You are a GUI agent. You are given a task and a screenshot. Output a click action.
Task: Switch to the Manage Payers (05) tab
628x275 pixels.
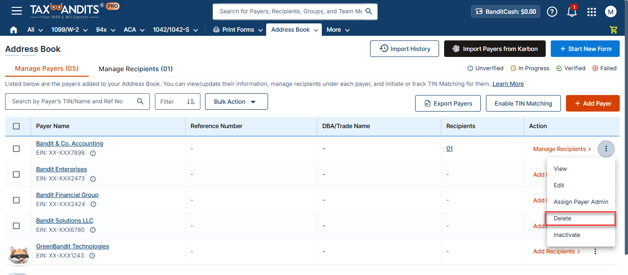47,68
